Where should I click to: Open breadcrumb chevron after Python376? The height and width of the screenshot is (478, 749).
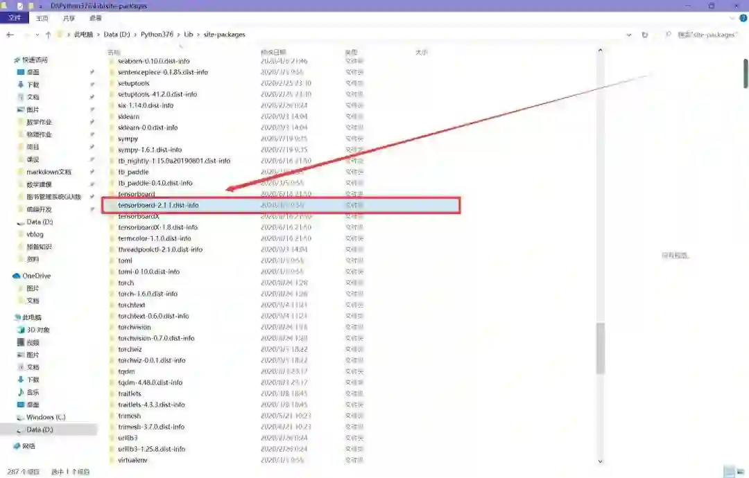(x=179, y=35)
